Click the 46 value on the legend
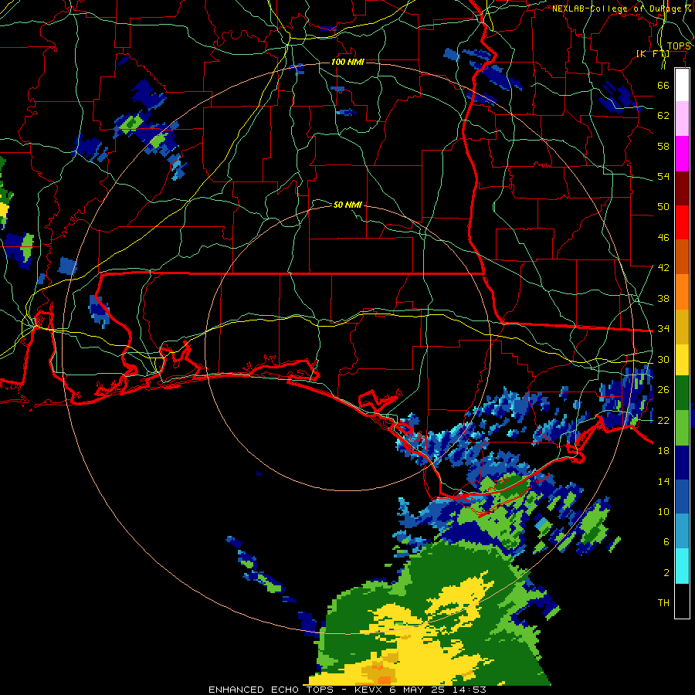 (x=663, y=238)
